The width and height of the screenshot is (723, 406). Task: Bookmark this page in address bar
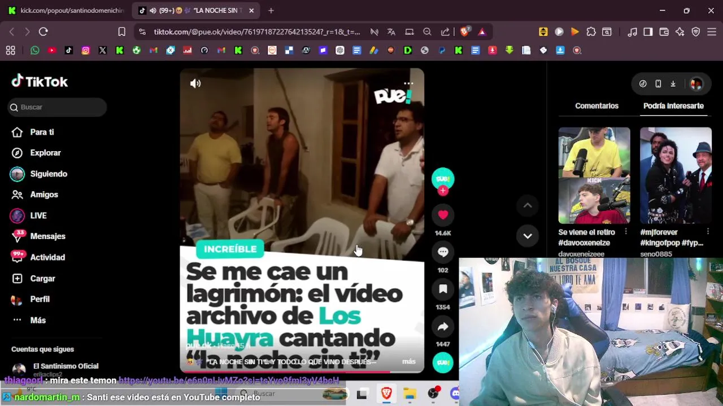click(x=121, y=32)
